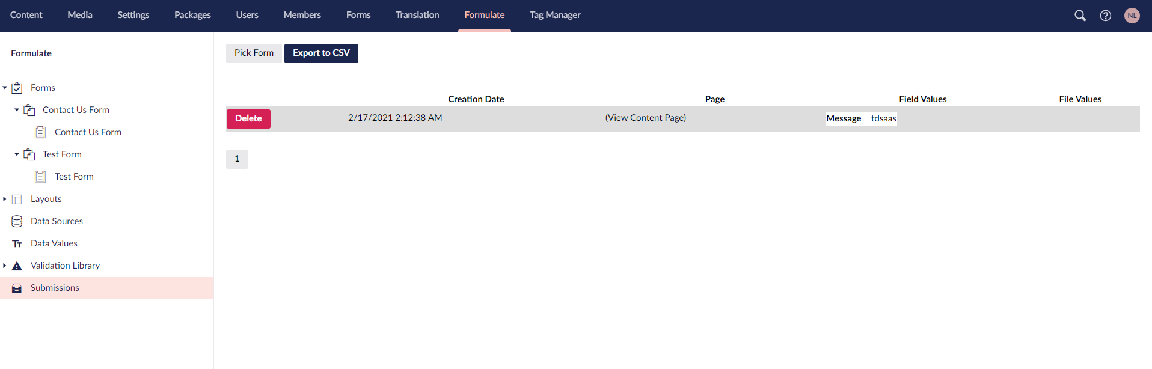Viewport: 1152px width, 369px height.
Task: Open the search magnifier icon
Action: click(x=1080, y=16)
